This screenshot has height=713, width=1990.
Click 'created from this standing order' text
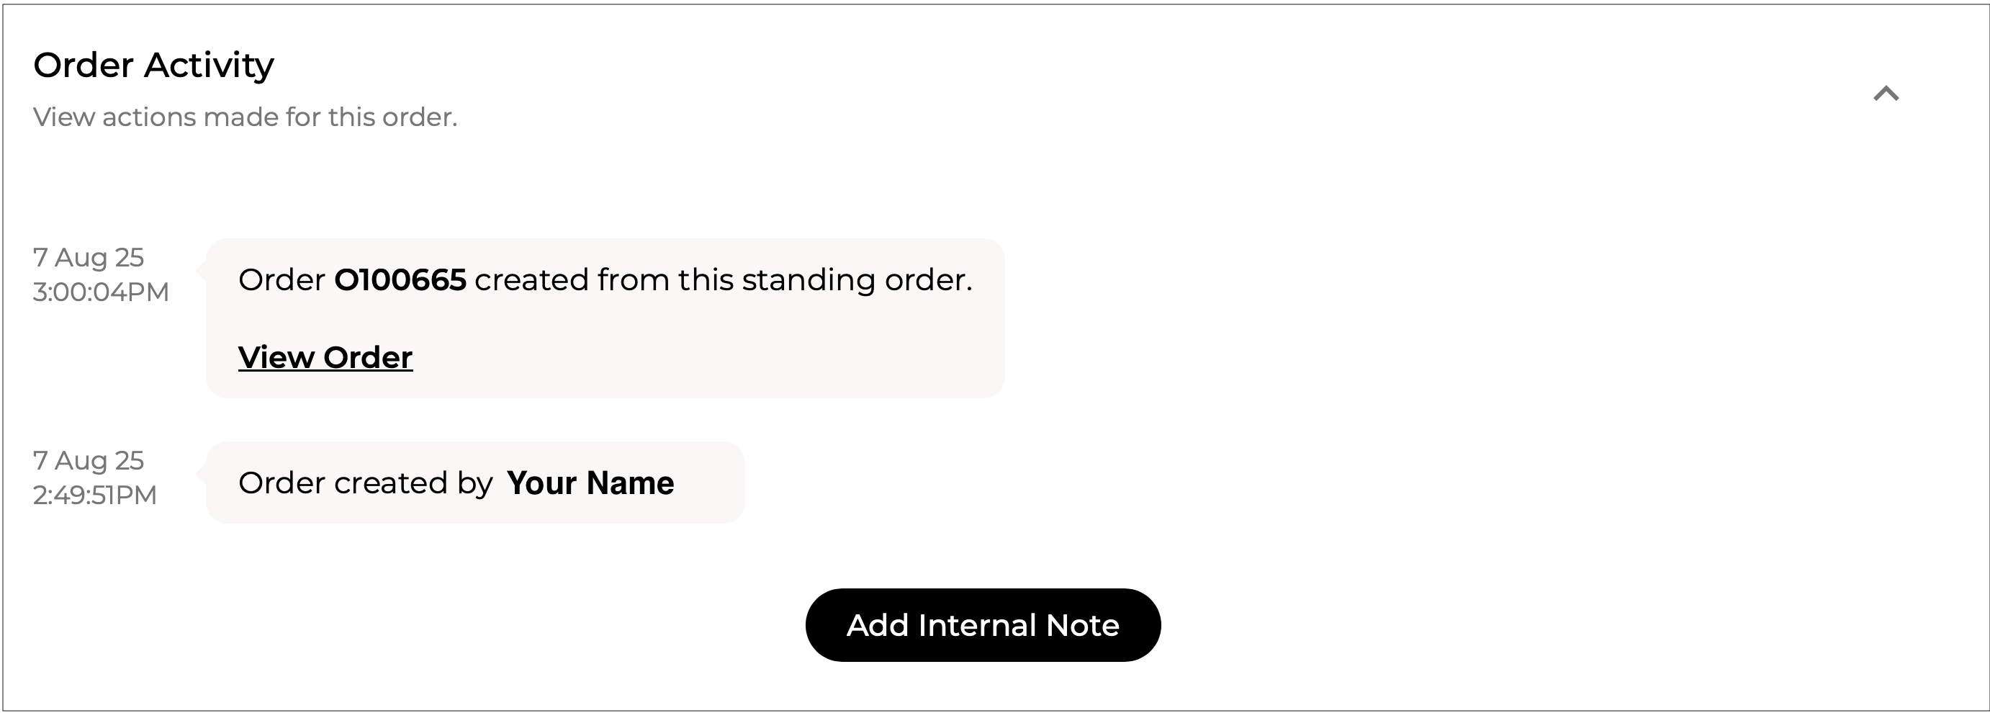tap(722, 279)
